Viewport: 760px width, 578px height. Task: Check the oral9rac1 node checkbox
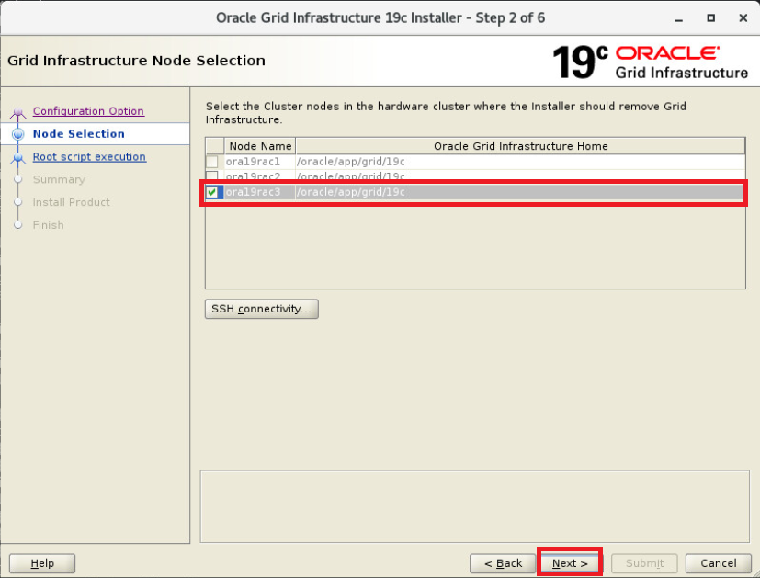211,162
